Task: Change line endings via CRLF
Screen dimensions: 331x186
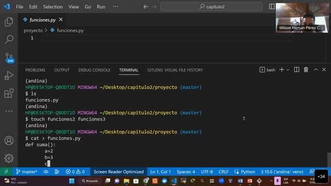Action: (x=223, y=172)
